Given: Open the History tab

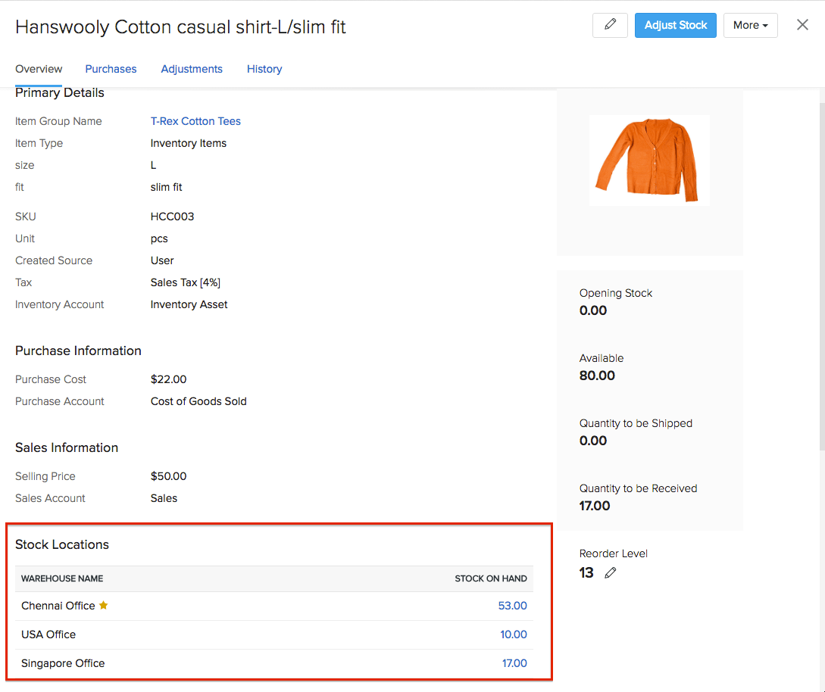Looking at the screenshot, I should 264,69.
